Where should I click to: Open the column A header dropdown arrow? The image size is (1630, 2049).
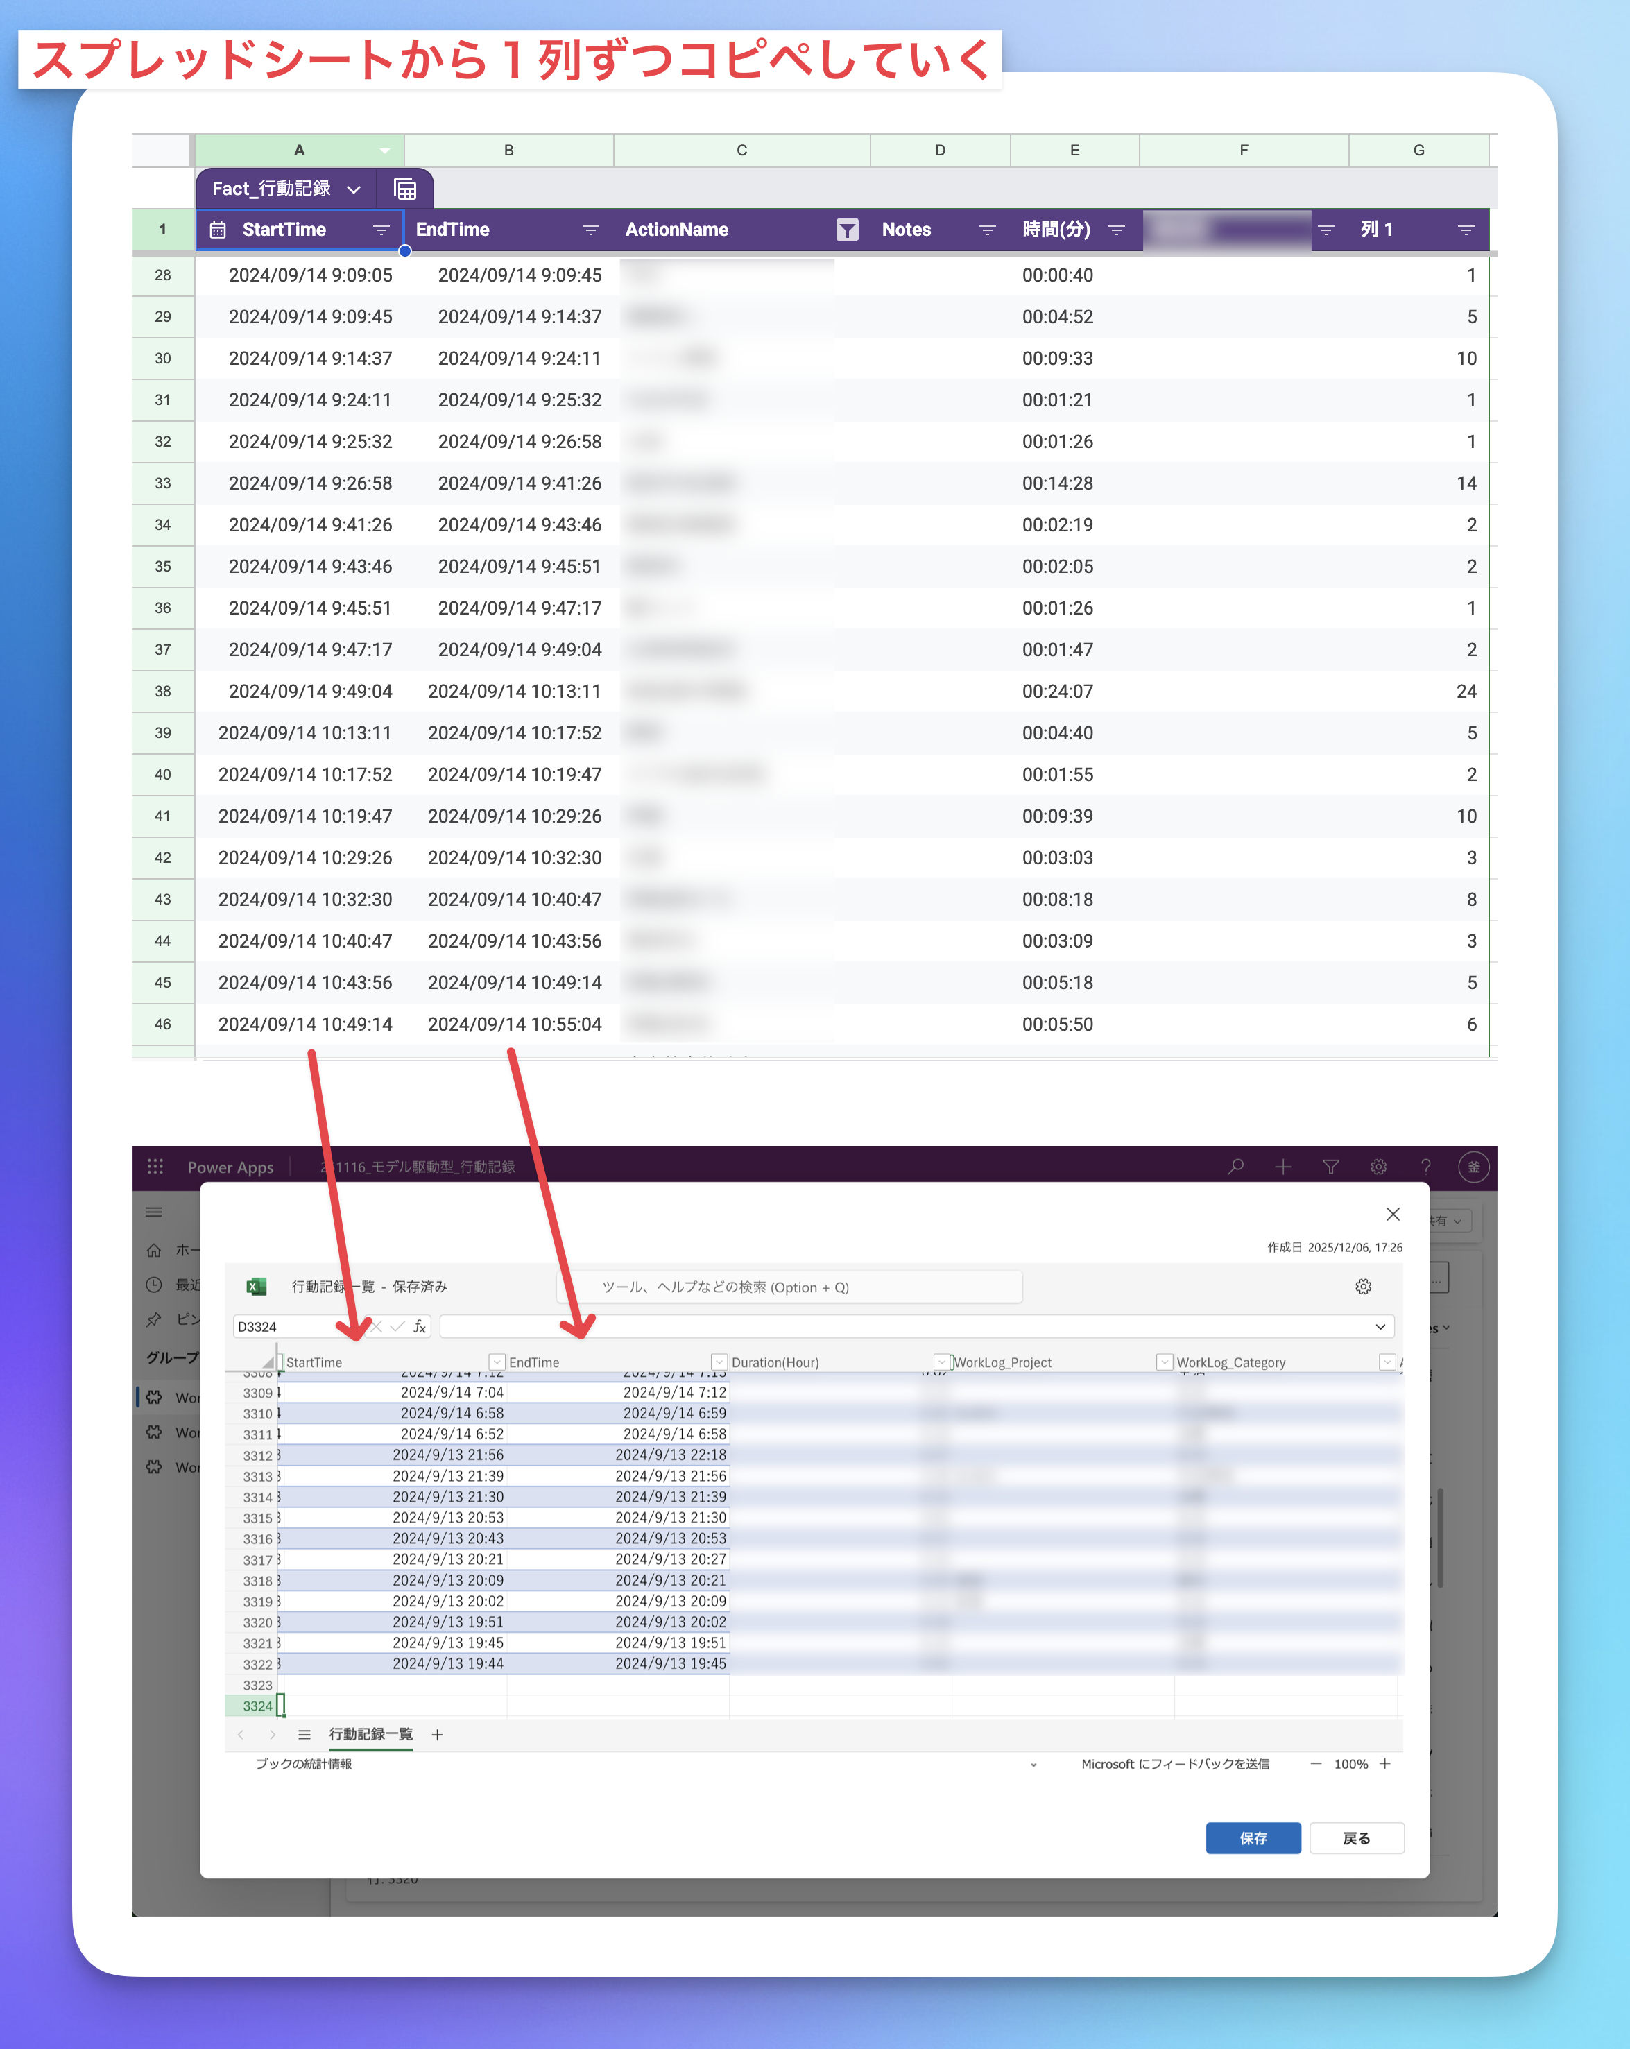click(x=384, y=150)
